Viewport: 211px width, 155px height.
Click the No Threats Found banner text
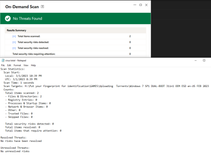27,19
